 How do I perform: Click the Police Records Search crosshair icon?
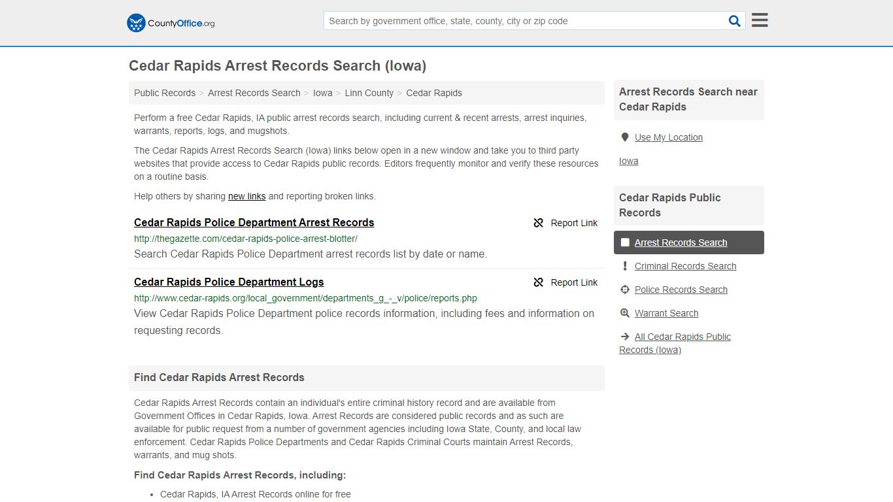625,290
